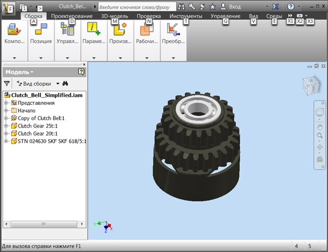The image size is (328, 252).
Task: Click the binoculars find icon in browser
Action: point(65,83)
